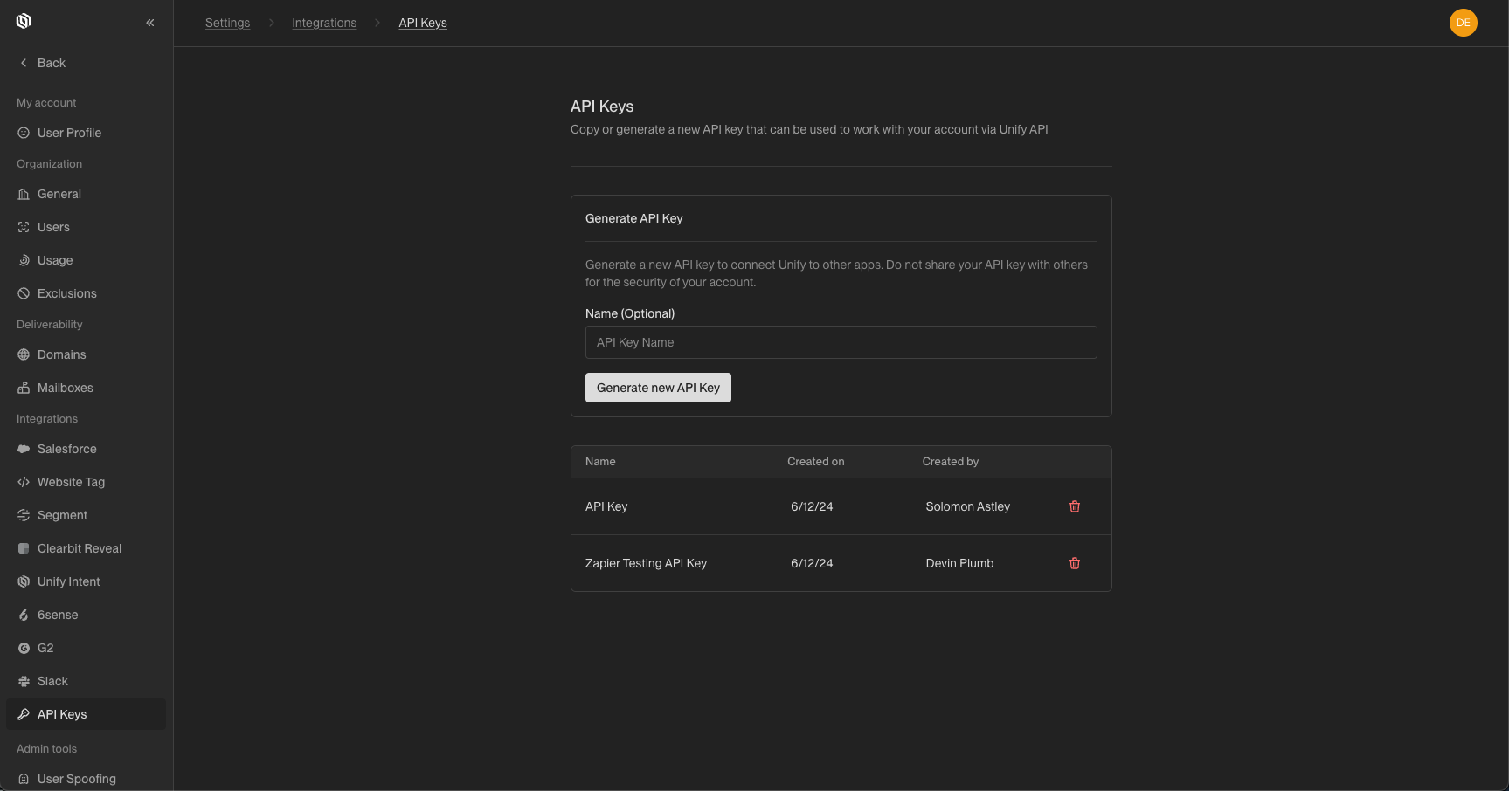Image resolution: width=1509 pixels, height=791 pixels.
Task: Navigate back to Settings via breadcrumb
Action: (x=227, y=23)
